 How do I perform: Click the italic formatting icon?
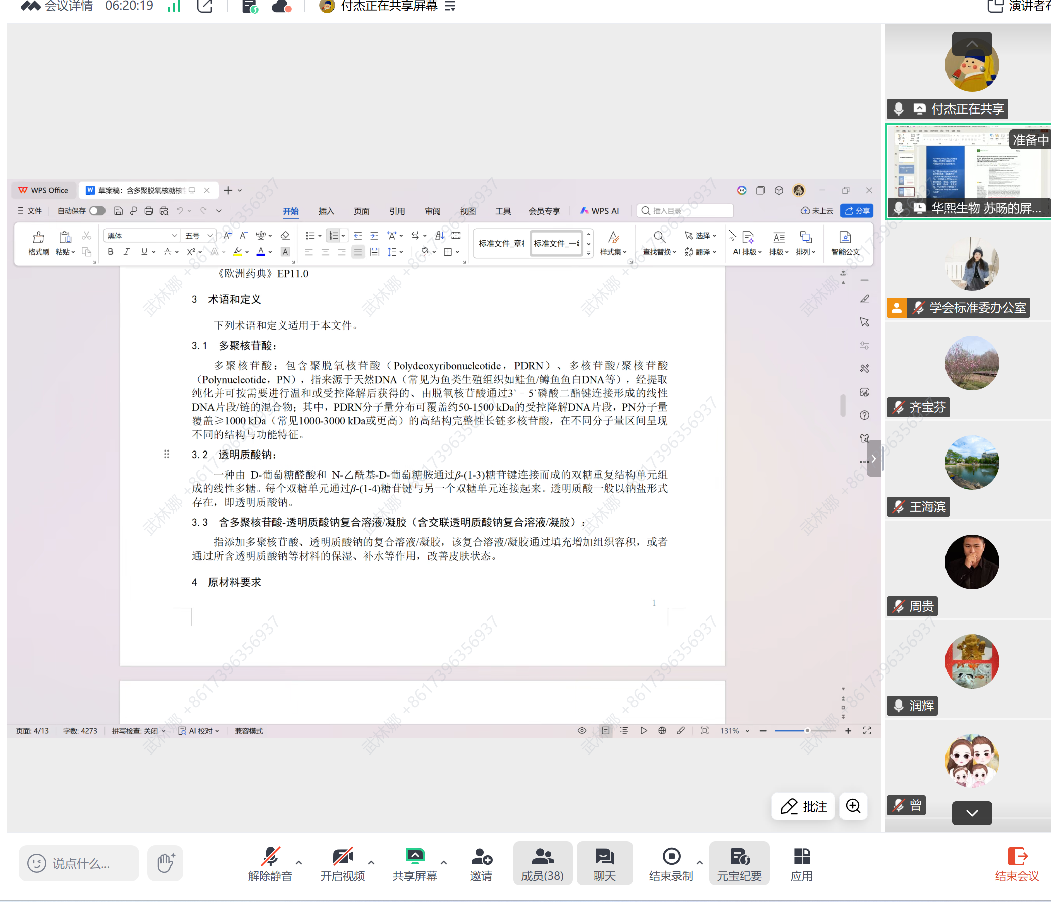126,252
